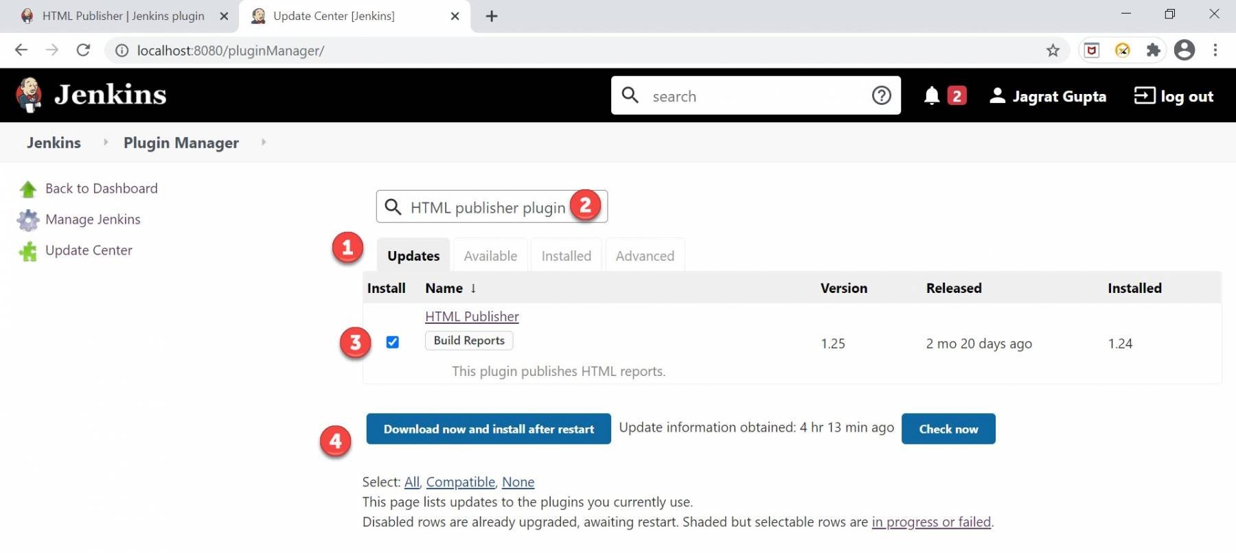Screen dimensions: 1236x553
Task: Open a new browser tab
Action: coord(492,16)
